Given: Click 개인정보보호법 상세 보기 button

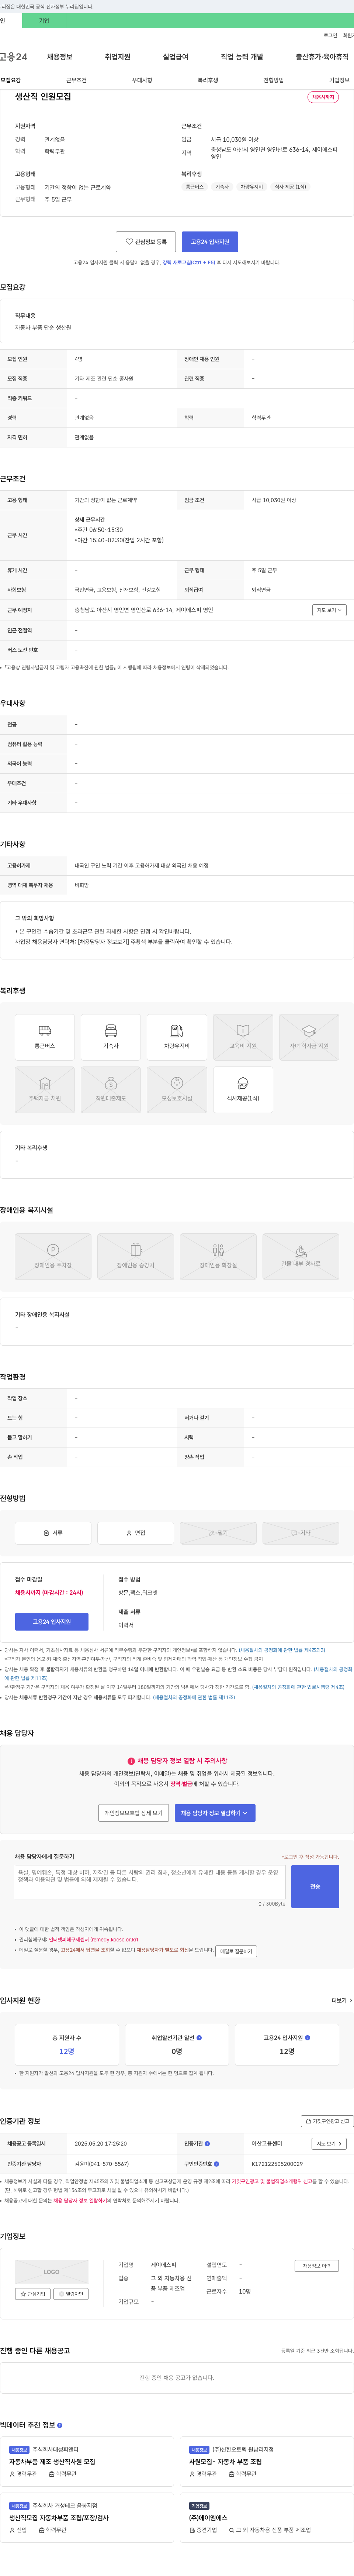Looking at the screenshot, I should (134, 1813).
